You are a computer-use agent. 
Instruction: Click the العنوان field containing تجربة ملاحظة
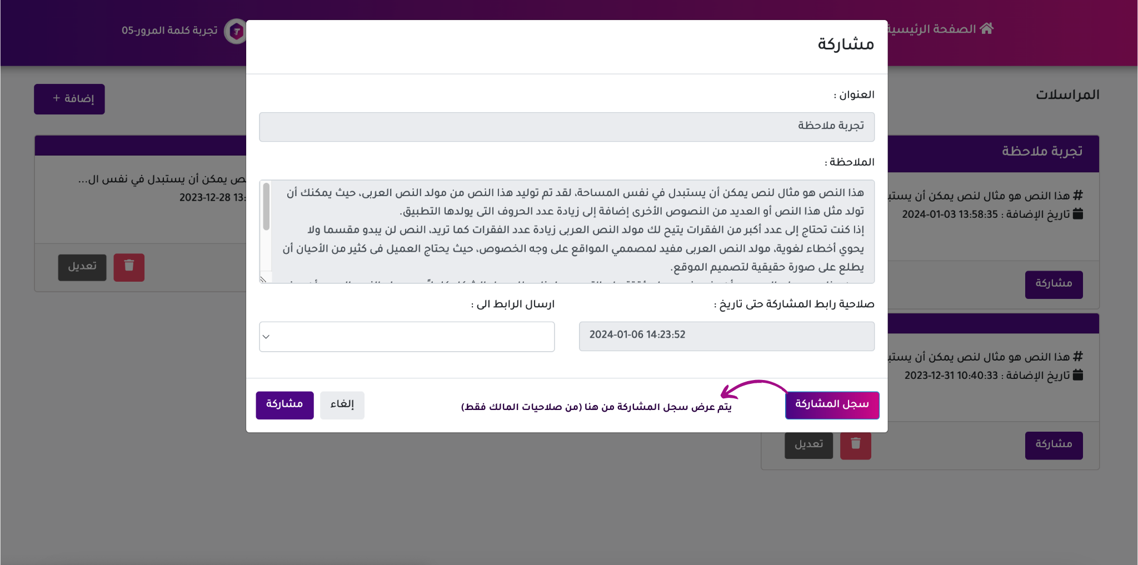click(x=566, y=127)
